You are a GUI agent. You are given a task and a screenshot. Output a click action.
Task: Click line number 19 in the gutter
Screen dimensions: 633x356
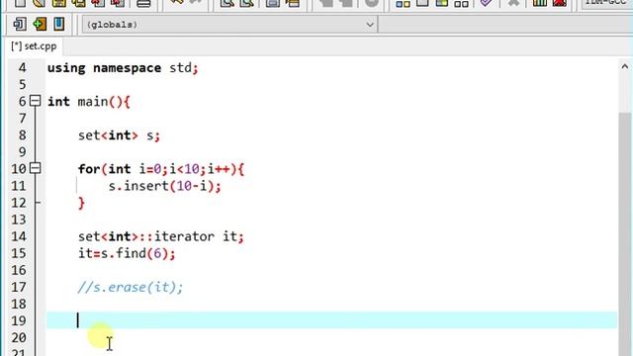(x=19, y=320)
